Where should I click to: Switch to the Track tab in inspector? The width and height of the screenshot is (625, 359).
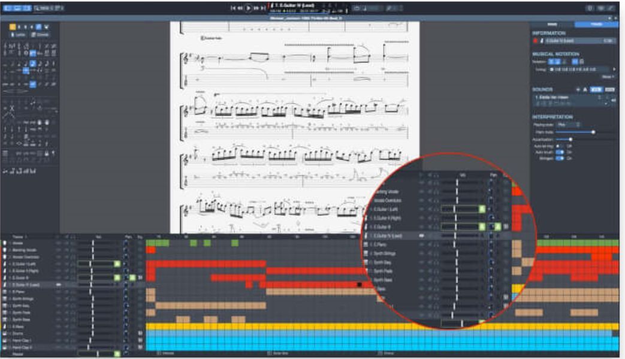pos(597,25)
